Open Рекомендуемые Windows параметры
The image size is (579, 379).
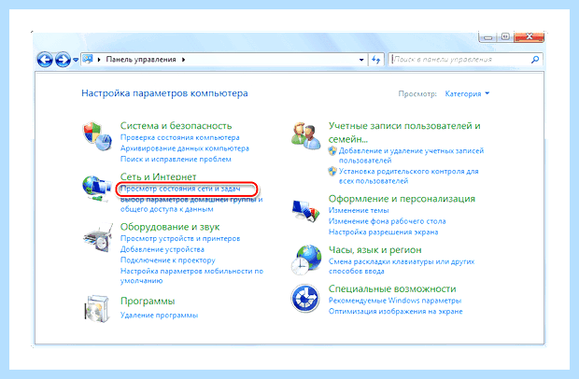tap(395, 301)
